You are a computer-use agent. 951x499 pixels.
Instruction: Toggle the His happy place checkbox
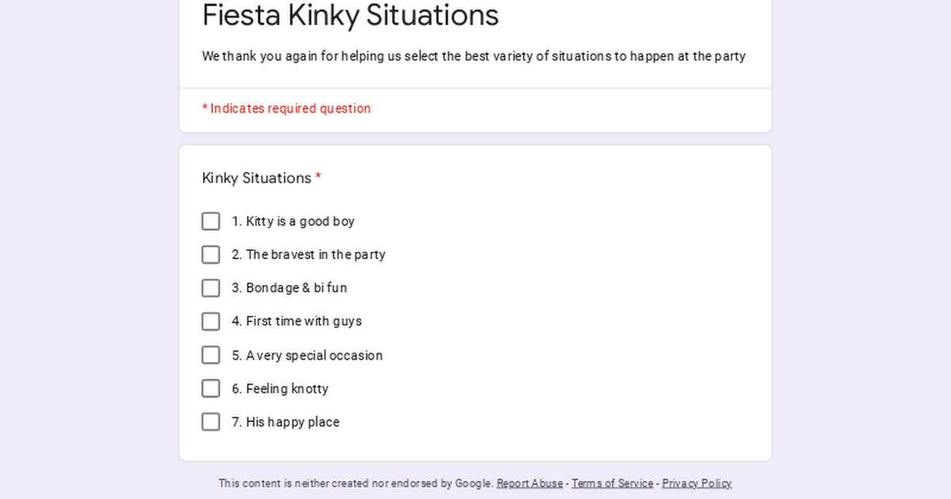click(211, 421)
